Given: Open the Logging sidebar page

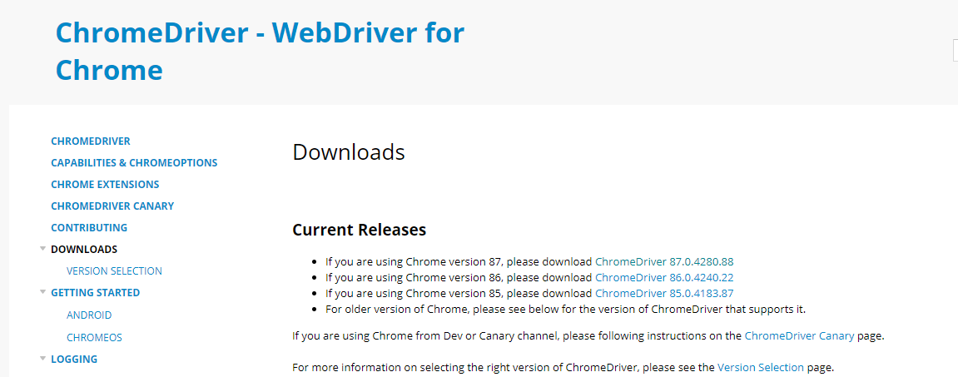Looking at the screenshot, I should [74, 360].
